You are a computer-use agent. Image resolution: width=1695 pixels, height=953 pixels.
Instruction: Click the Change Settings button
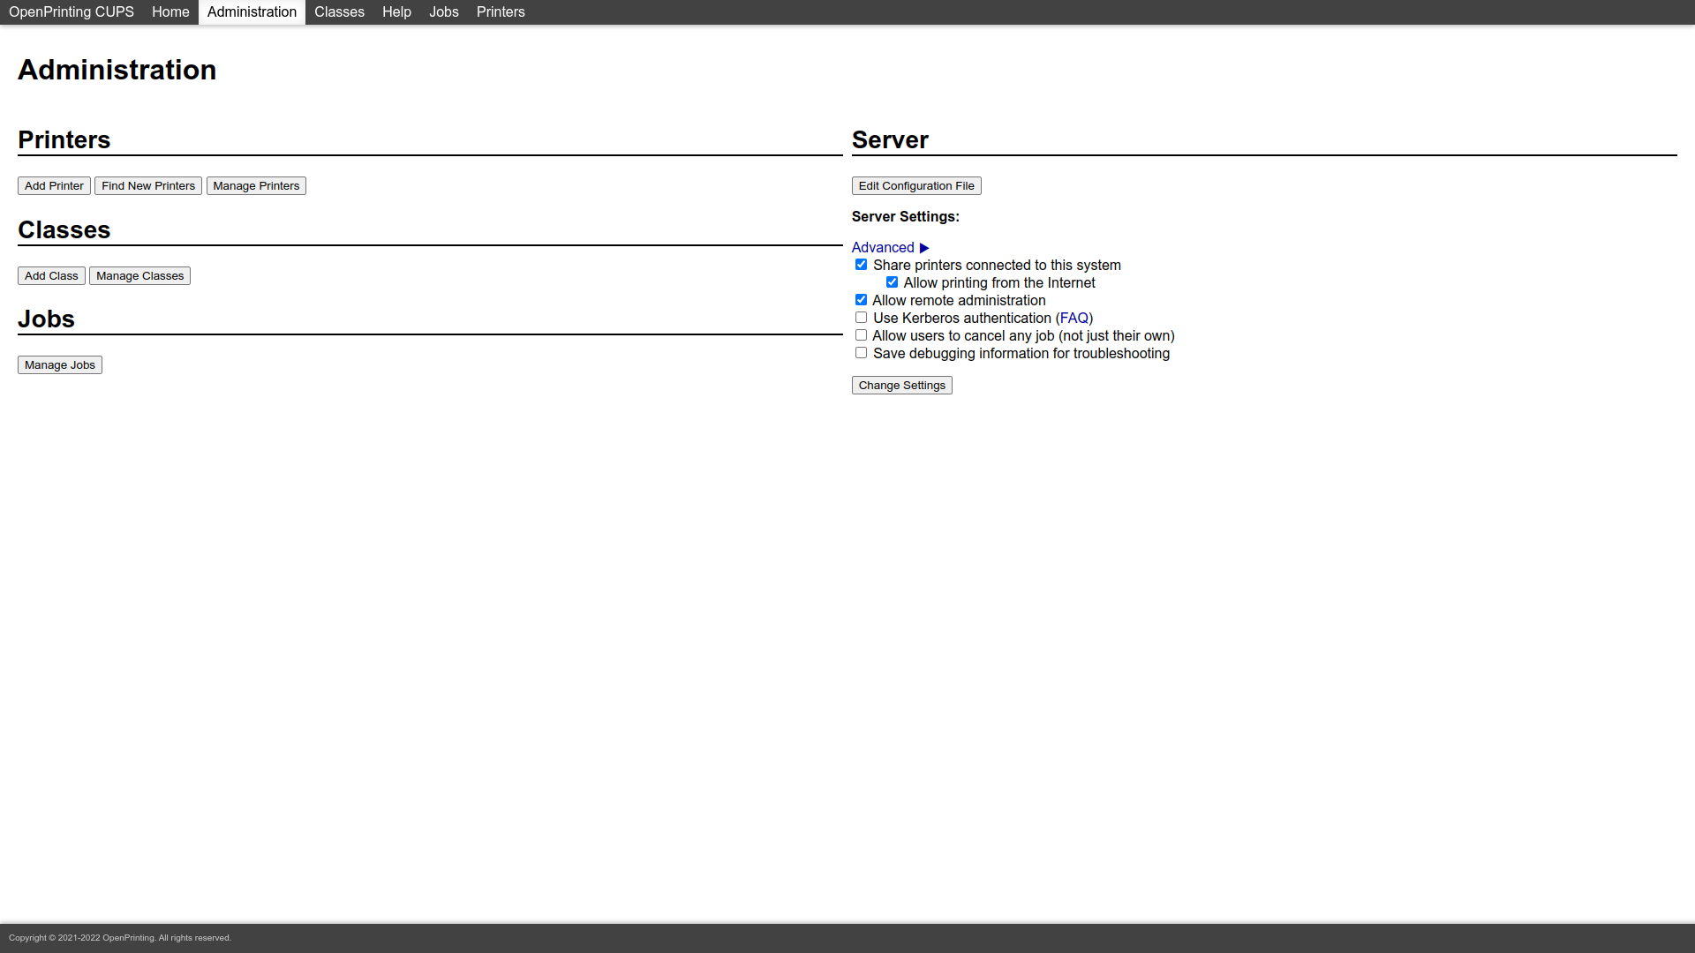(x=901, y=386)
